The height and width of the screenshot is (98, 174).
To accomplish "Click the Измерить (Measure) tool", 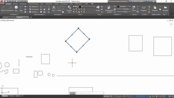I will point(144,8).
